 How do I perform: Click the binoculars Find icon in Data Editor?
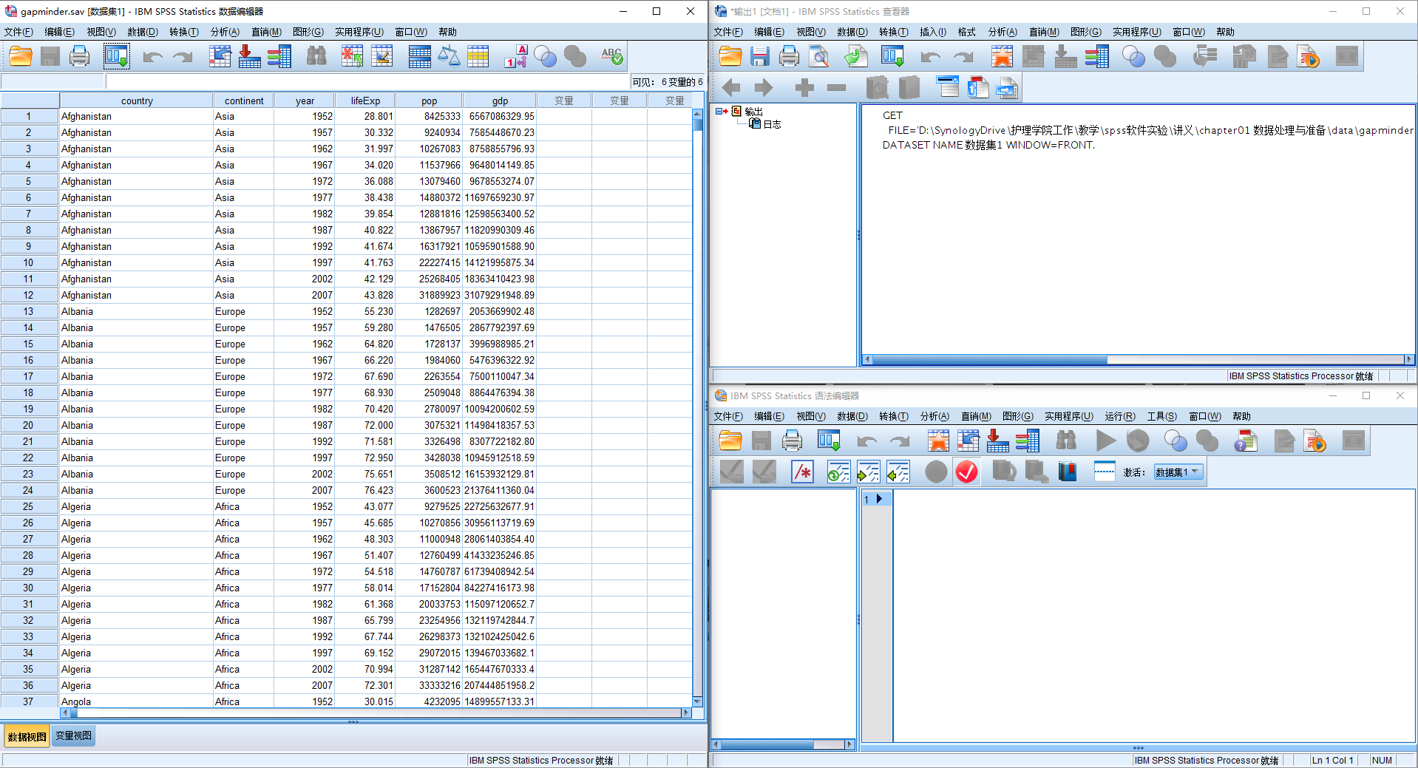[x=316, y=56]
